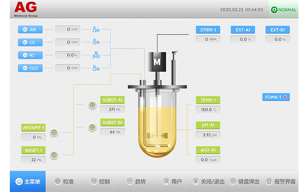Click the BASET-1 pump icon

coord(54,155)
